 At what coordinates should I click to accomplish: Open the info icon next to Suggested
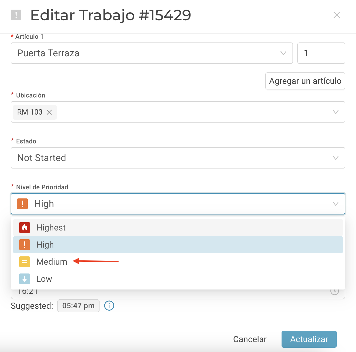point(109,306)
